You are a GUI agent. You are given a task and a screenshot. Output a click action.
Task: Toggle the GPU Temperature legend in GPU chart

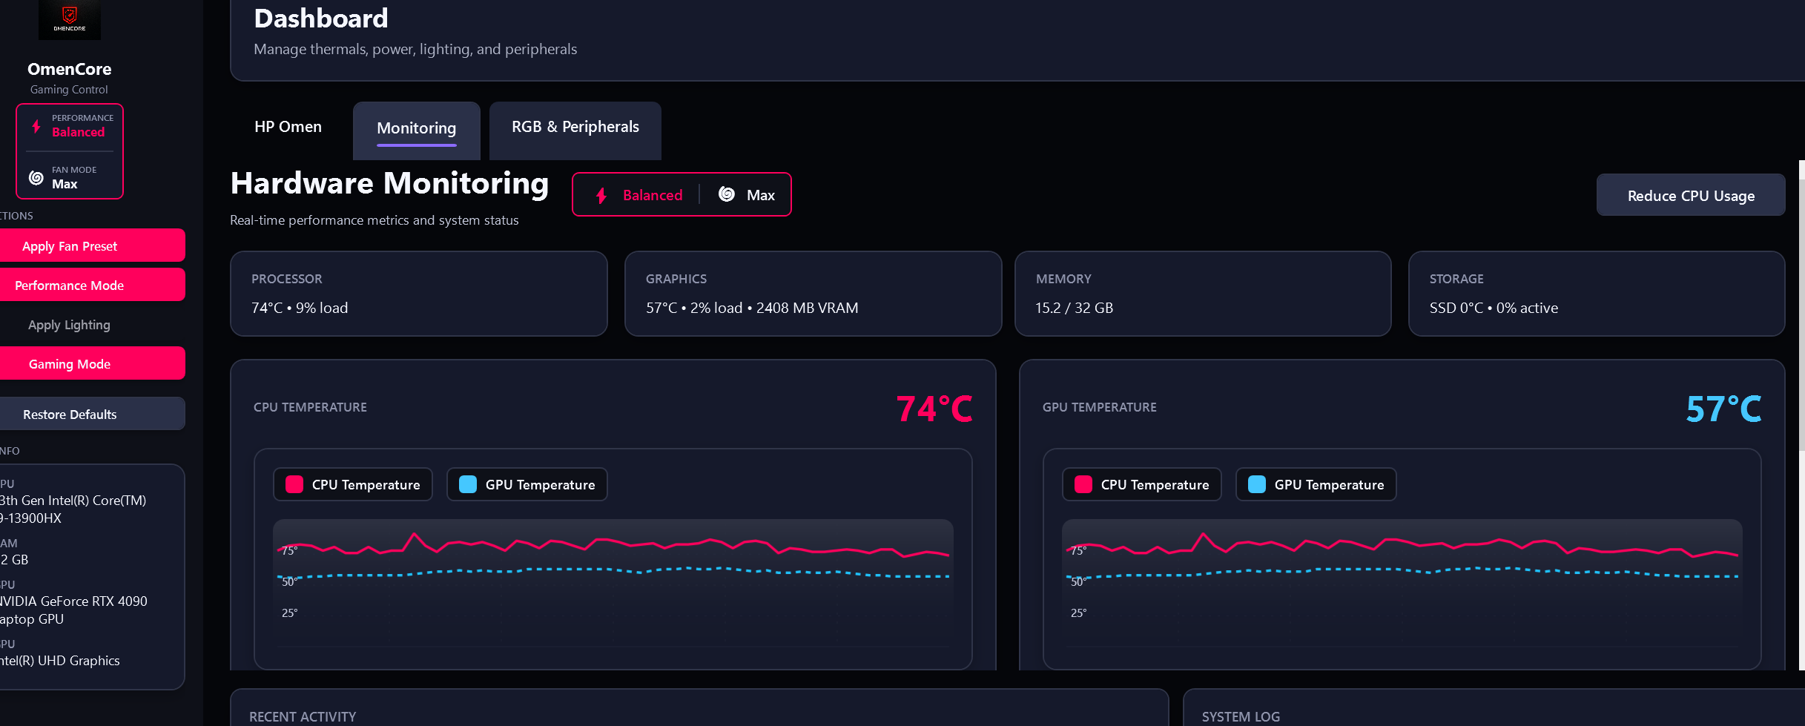click(x=1315, y=484)
